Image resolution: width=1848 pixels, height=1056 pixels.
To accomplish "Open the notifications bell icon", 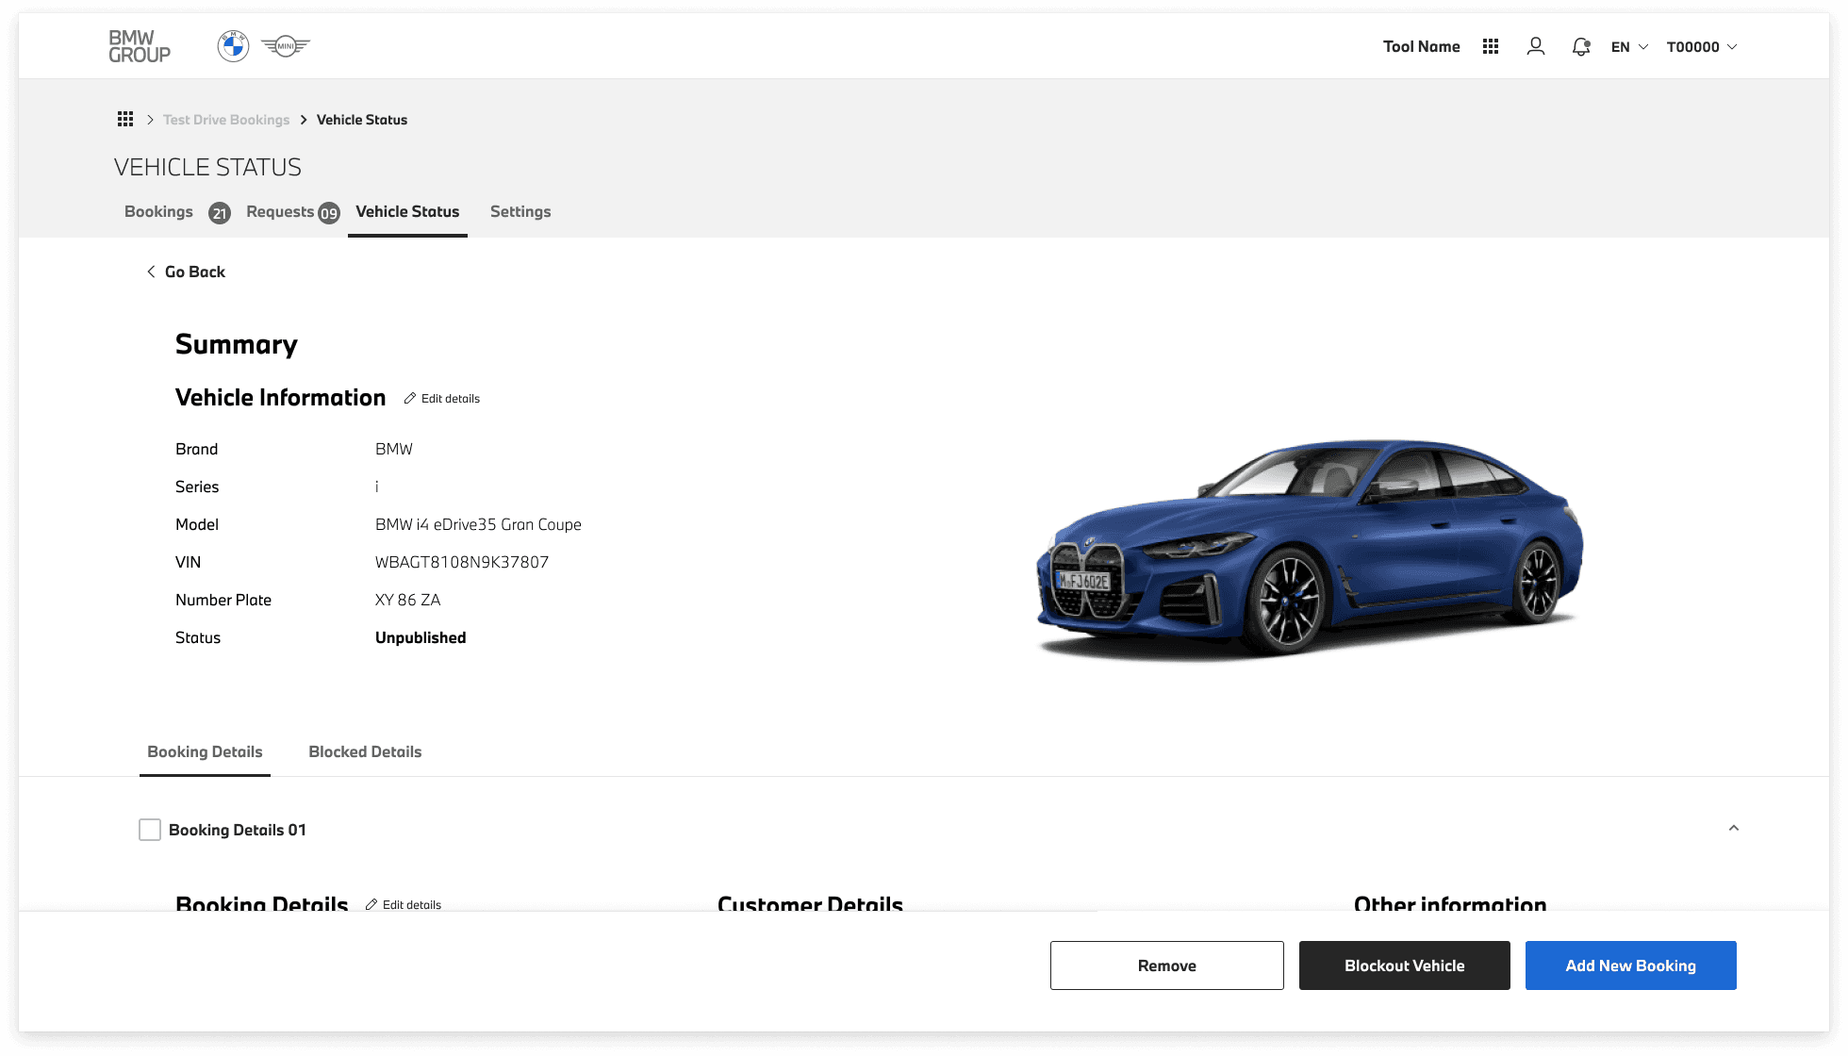I will click(1581, 46).
